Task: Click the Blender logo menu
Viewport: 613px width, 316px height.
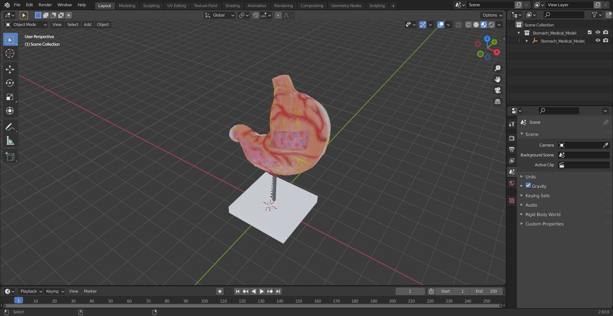Action: click(7, 5)
